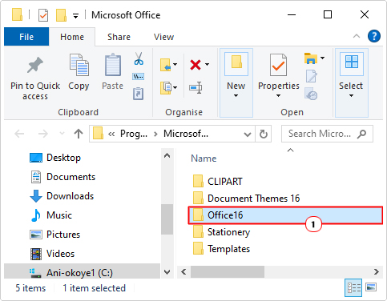This screenshot has width=387, height=301.
Task: Select the Document Themes 16 folder
Action: coord(246,199)
